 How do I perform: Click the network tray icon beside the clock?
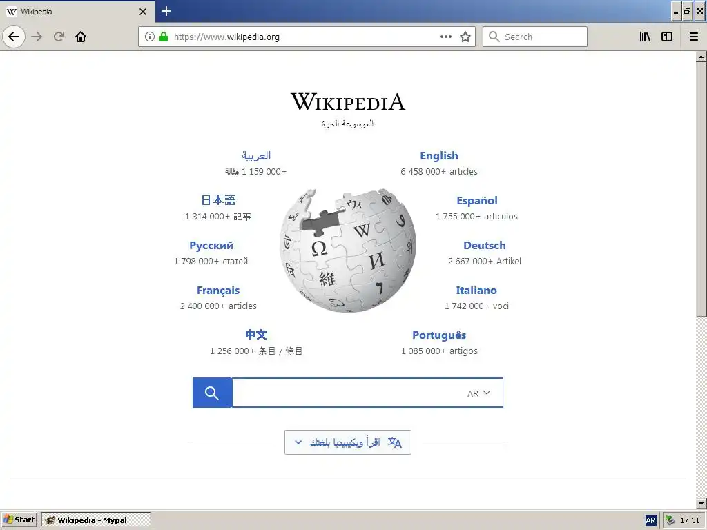click(670, 520)
